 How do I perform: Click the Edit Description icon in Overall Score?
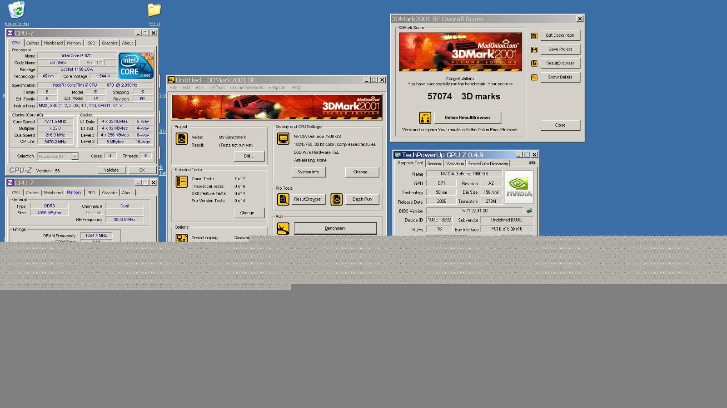[x=534, y=35]
